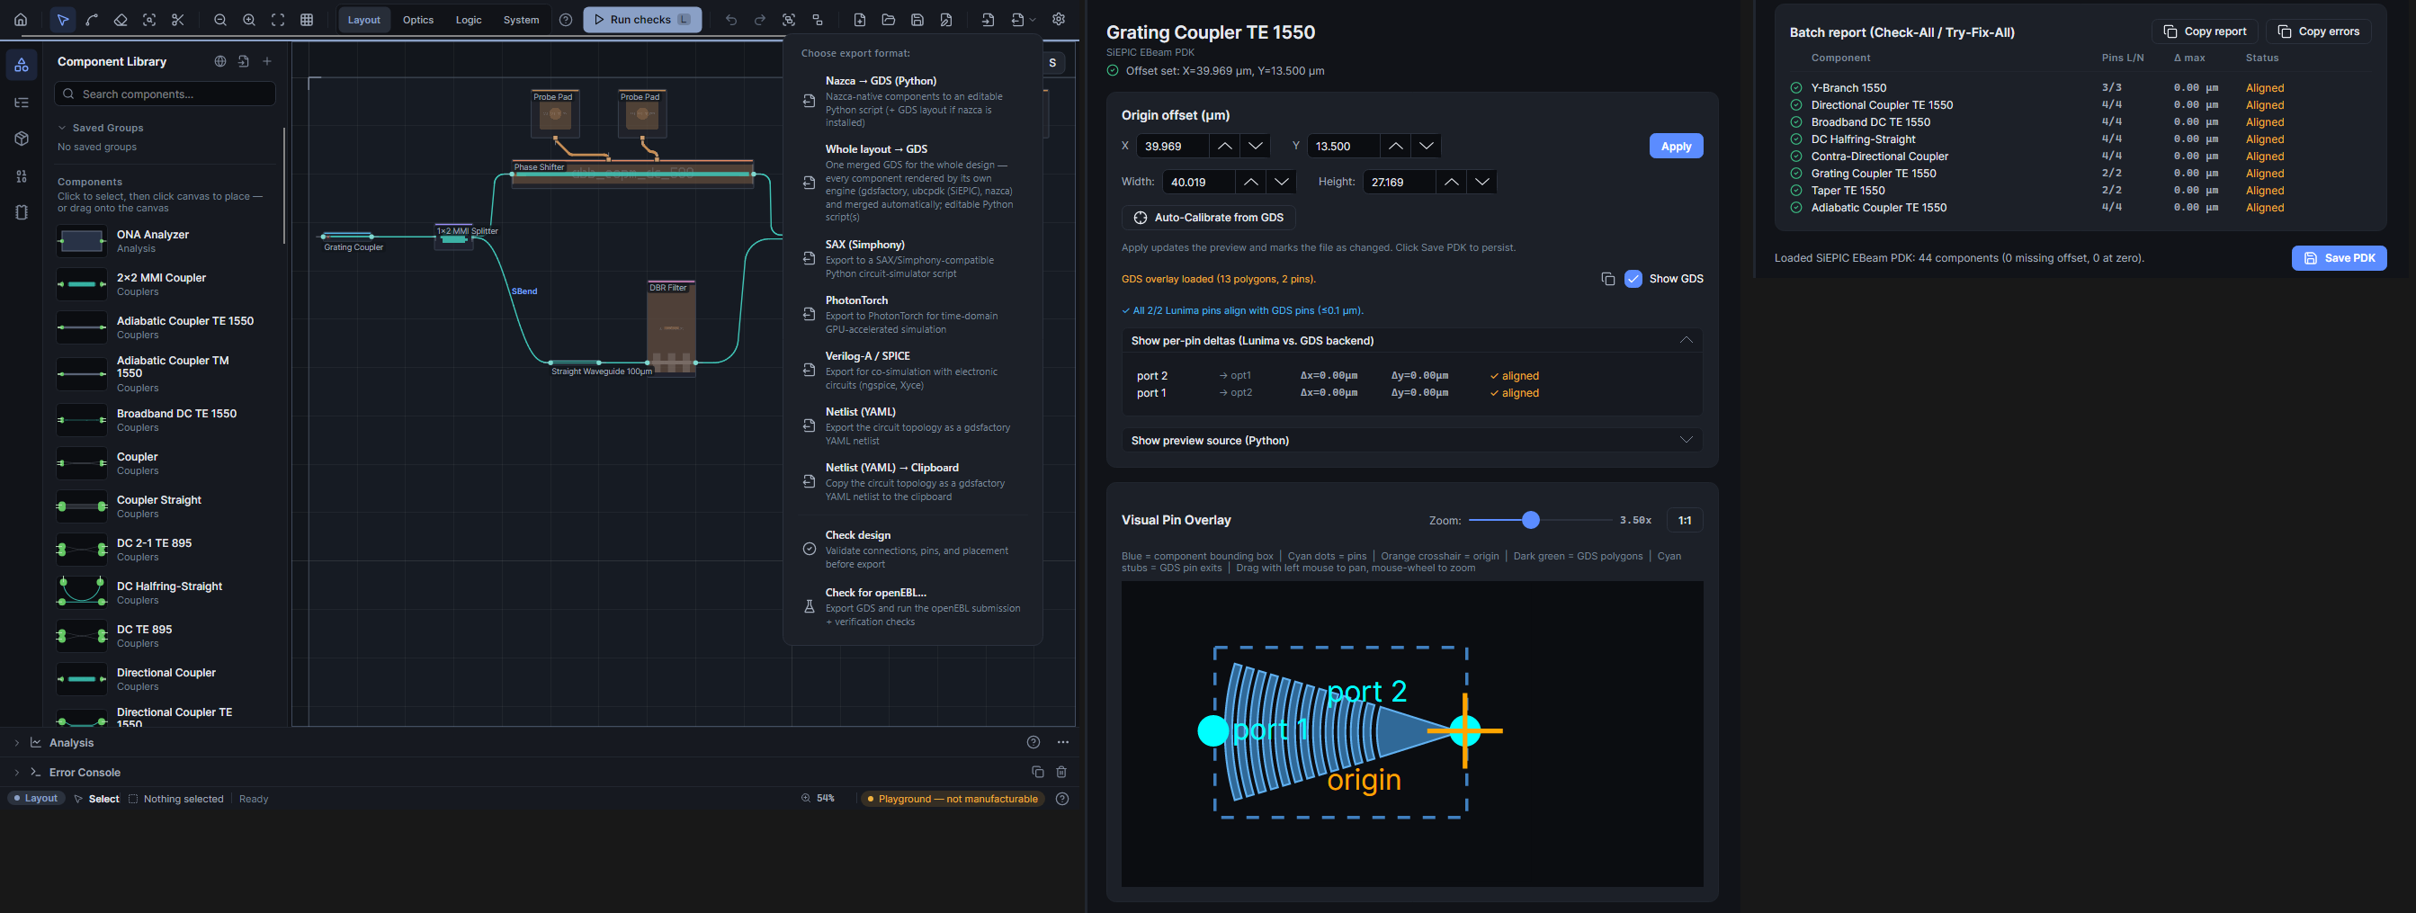The width and height of the screenshot is (2416, 913).
Task: Fit the design to screen
Action: pos(278,20)
